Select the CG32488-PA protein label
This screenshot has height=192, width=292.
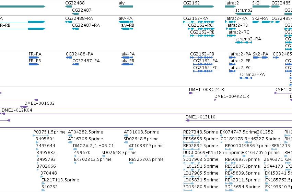(80, 54)
